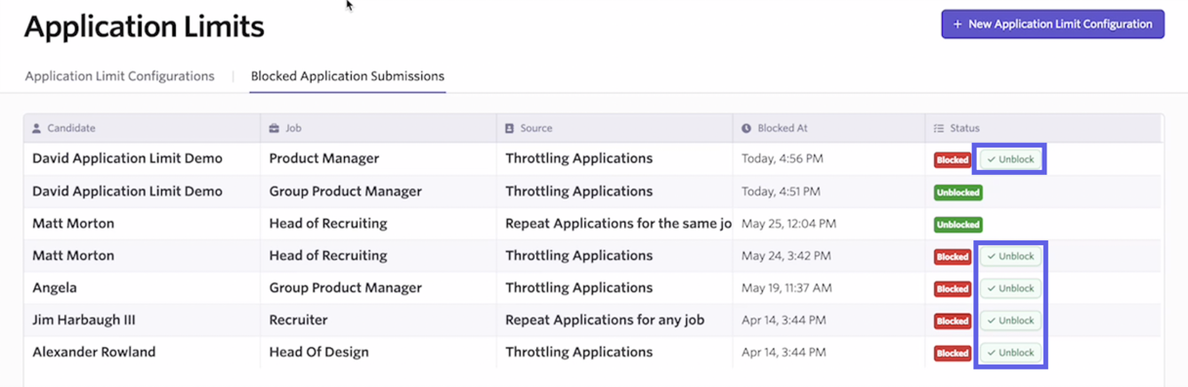Image resolution: width=1188 pixels, height=387 pixels.
Task: Click the May 19, 11:37 AM timestamp
Action: pyautogui.click(x=786, y=288)
